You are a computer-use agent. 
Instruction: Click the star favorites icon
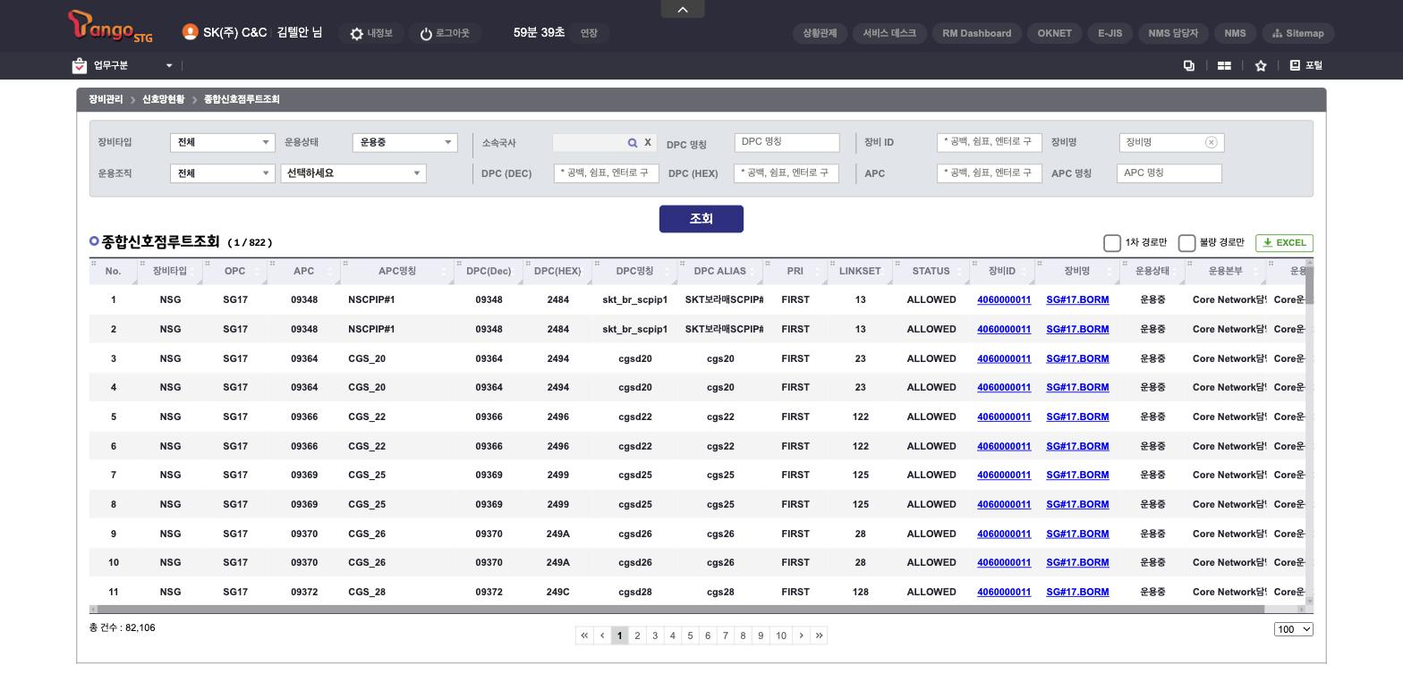pyautogui.click(x=1261, y=65)
